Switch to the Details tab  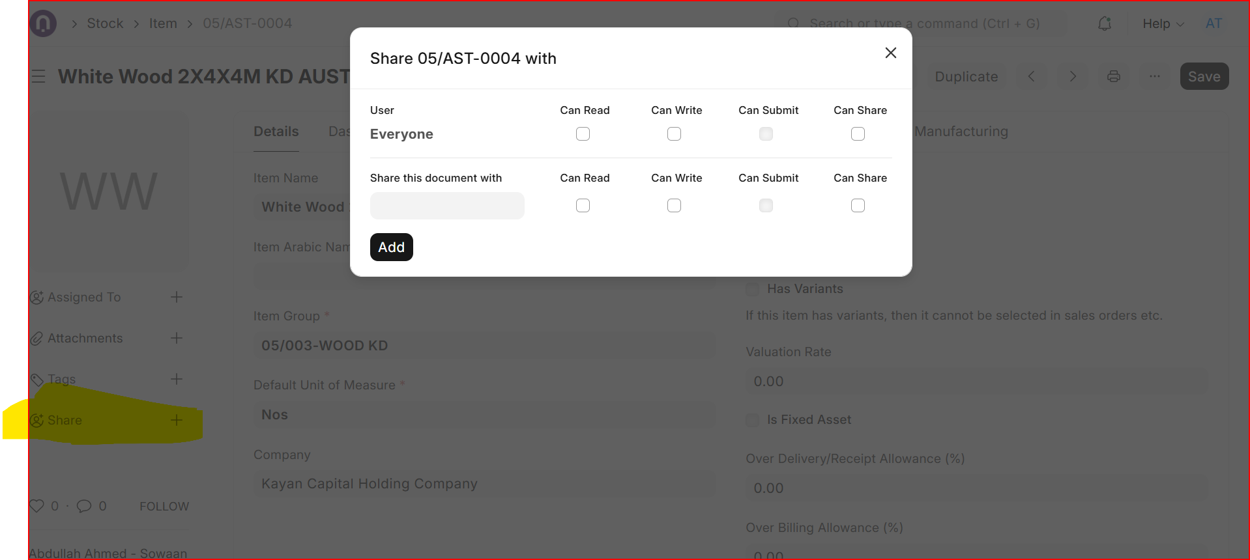click(x=276, y=132)
